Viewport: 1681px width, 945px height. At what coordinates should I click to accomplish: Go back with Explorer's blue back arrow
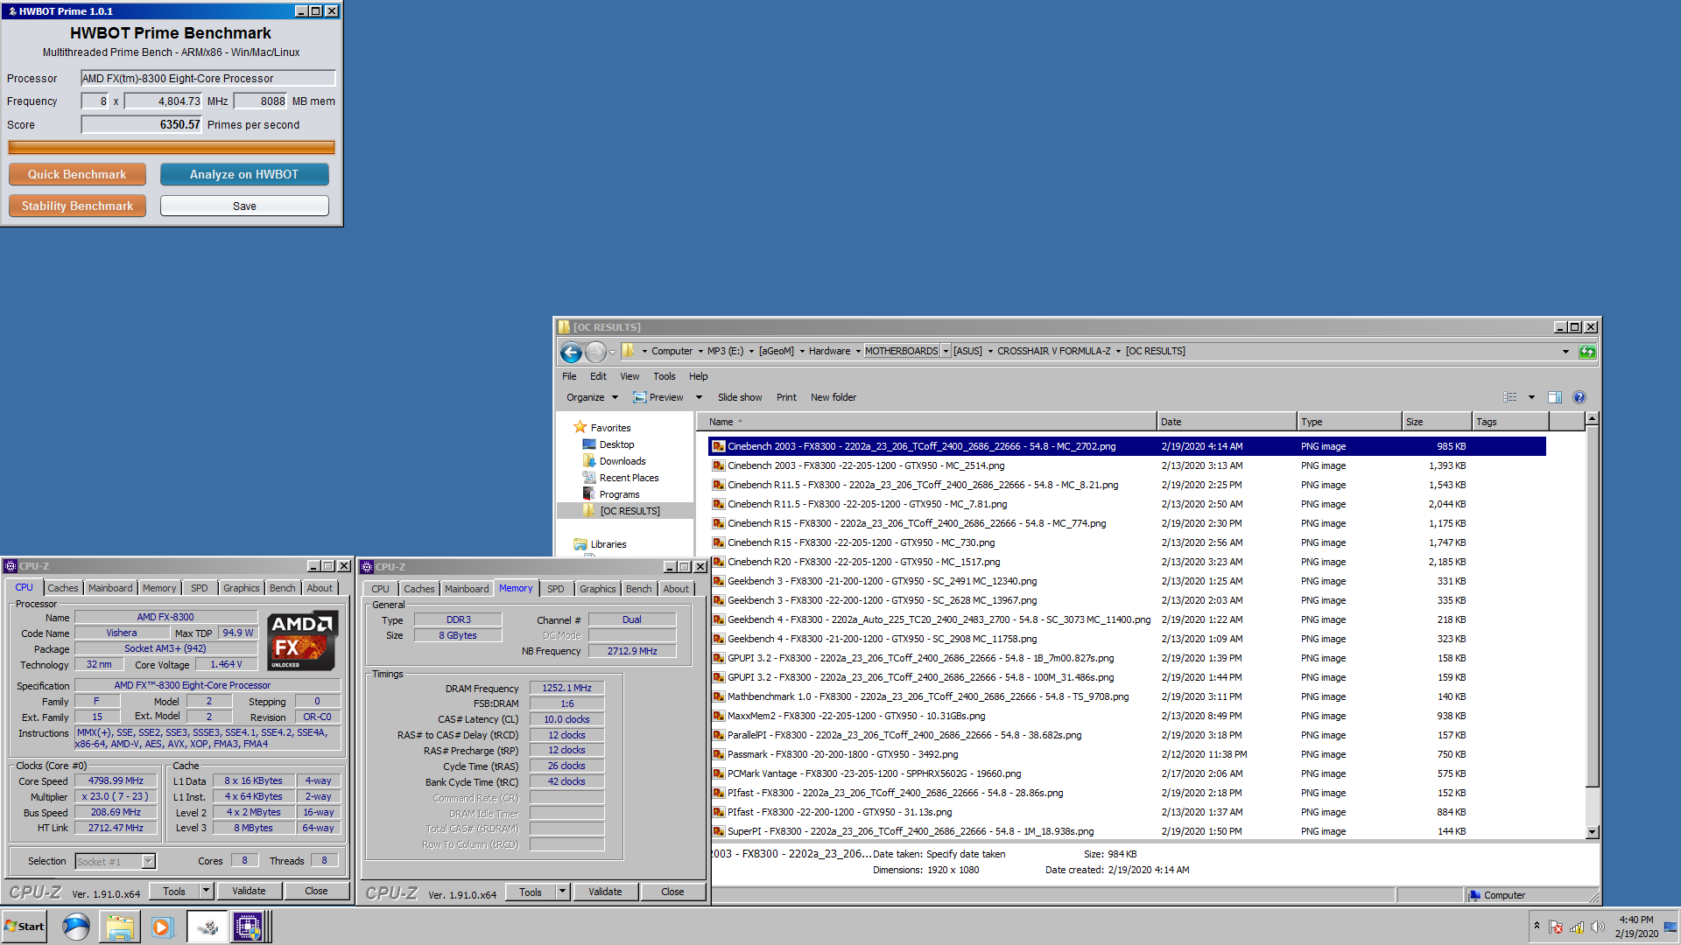[571, 352]
